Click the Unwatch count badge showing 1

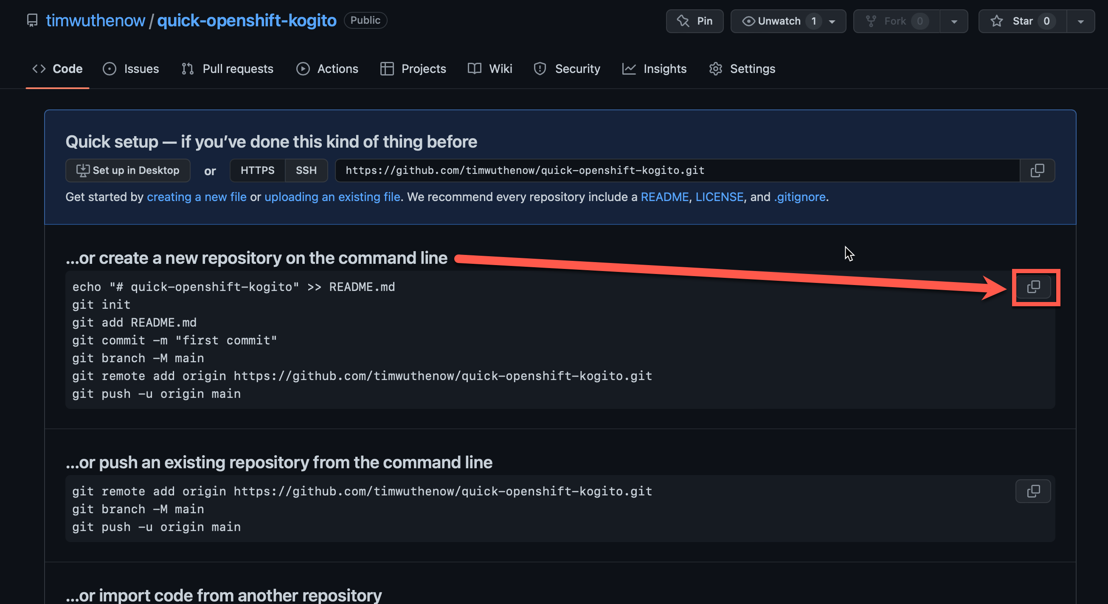point(813,21)
